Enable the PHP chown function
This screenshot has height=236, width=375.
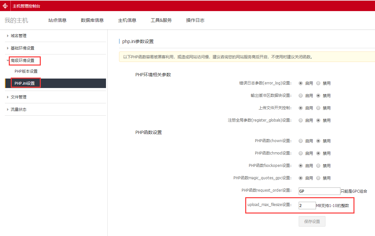click(x=301, y=141)
